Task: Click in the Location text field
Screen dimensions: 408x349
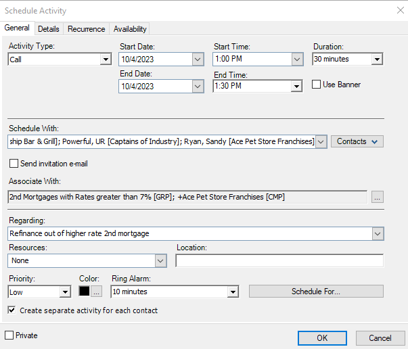Action: (x=279, y=260)
